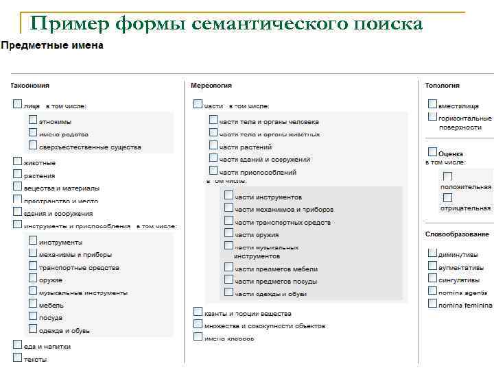Tick 'части механизмов и приборов' checkbox
Screen dimensions: 494x370
(228, 208)
